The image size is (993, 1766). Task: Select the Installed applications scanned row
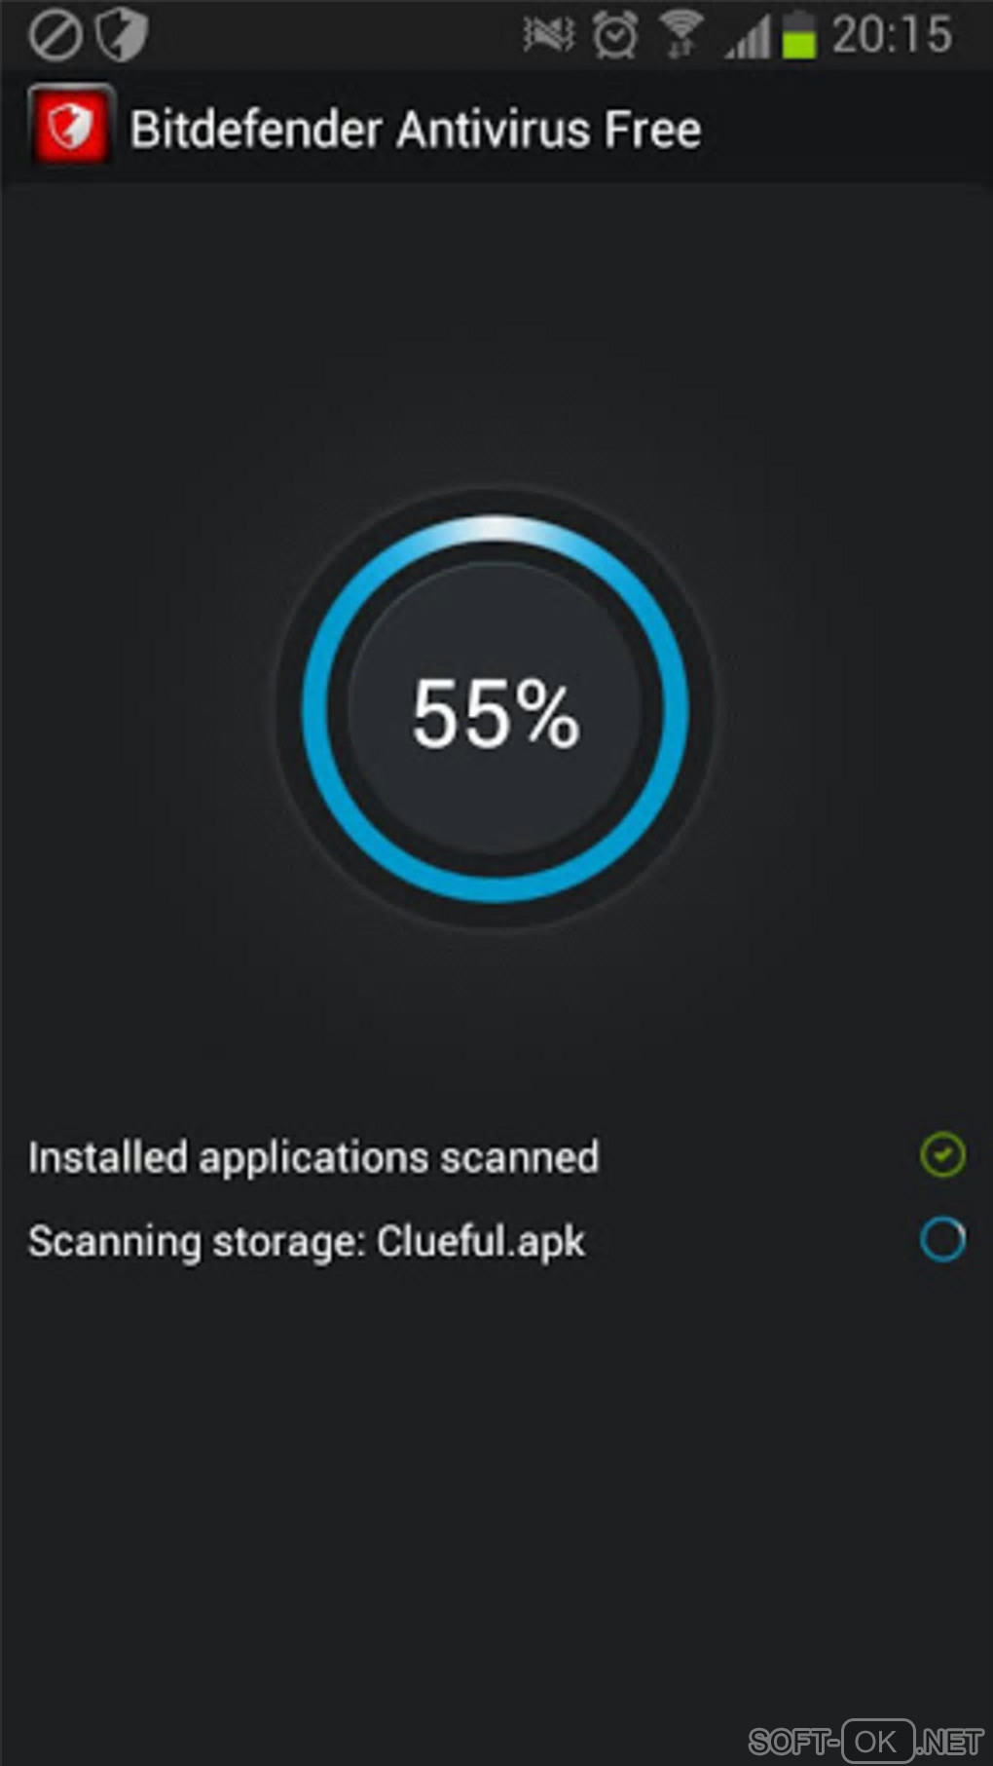pos(313,1157)
